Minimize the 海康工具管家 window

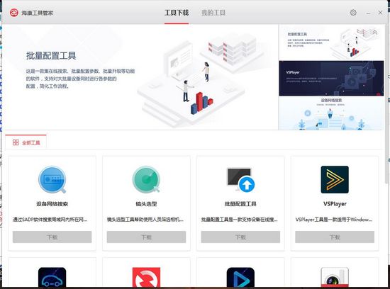coord(368,13)
